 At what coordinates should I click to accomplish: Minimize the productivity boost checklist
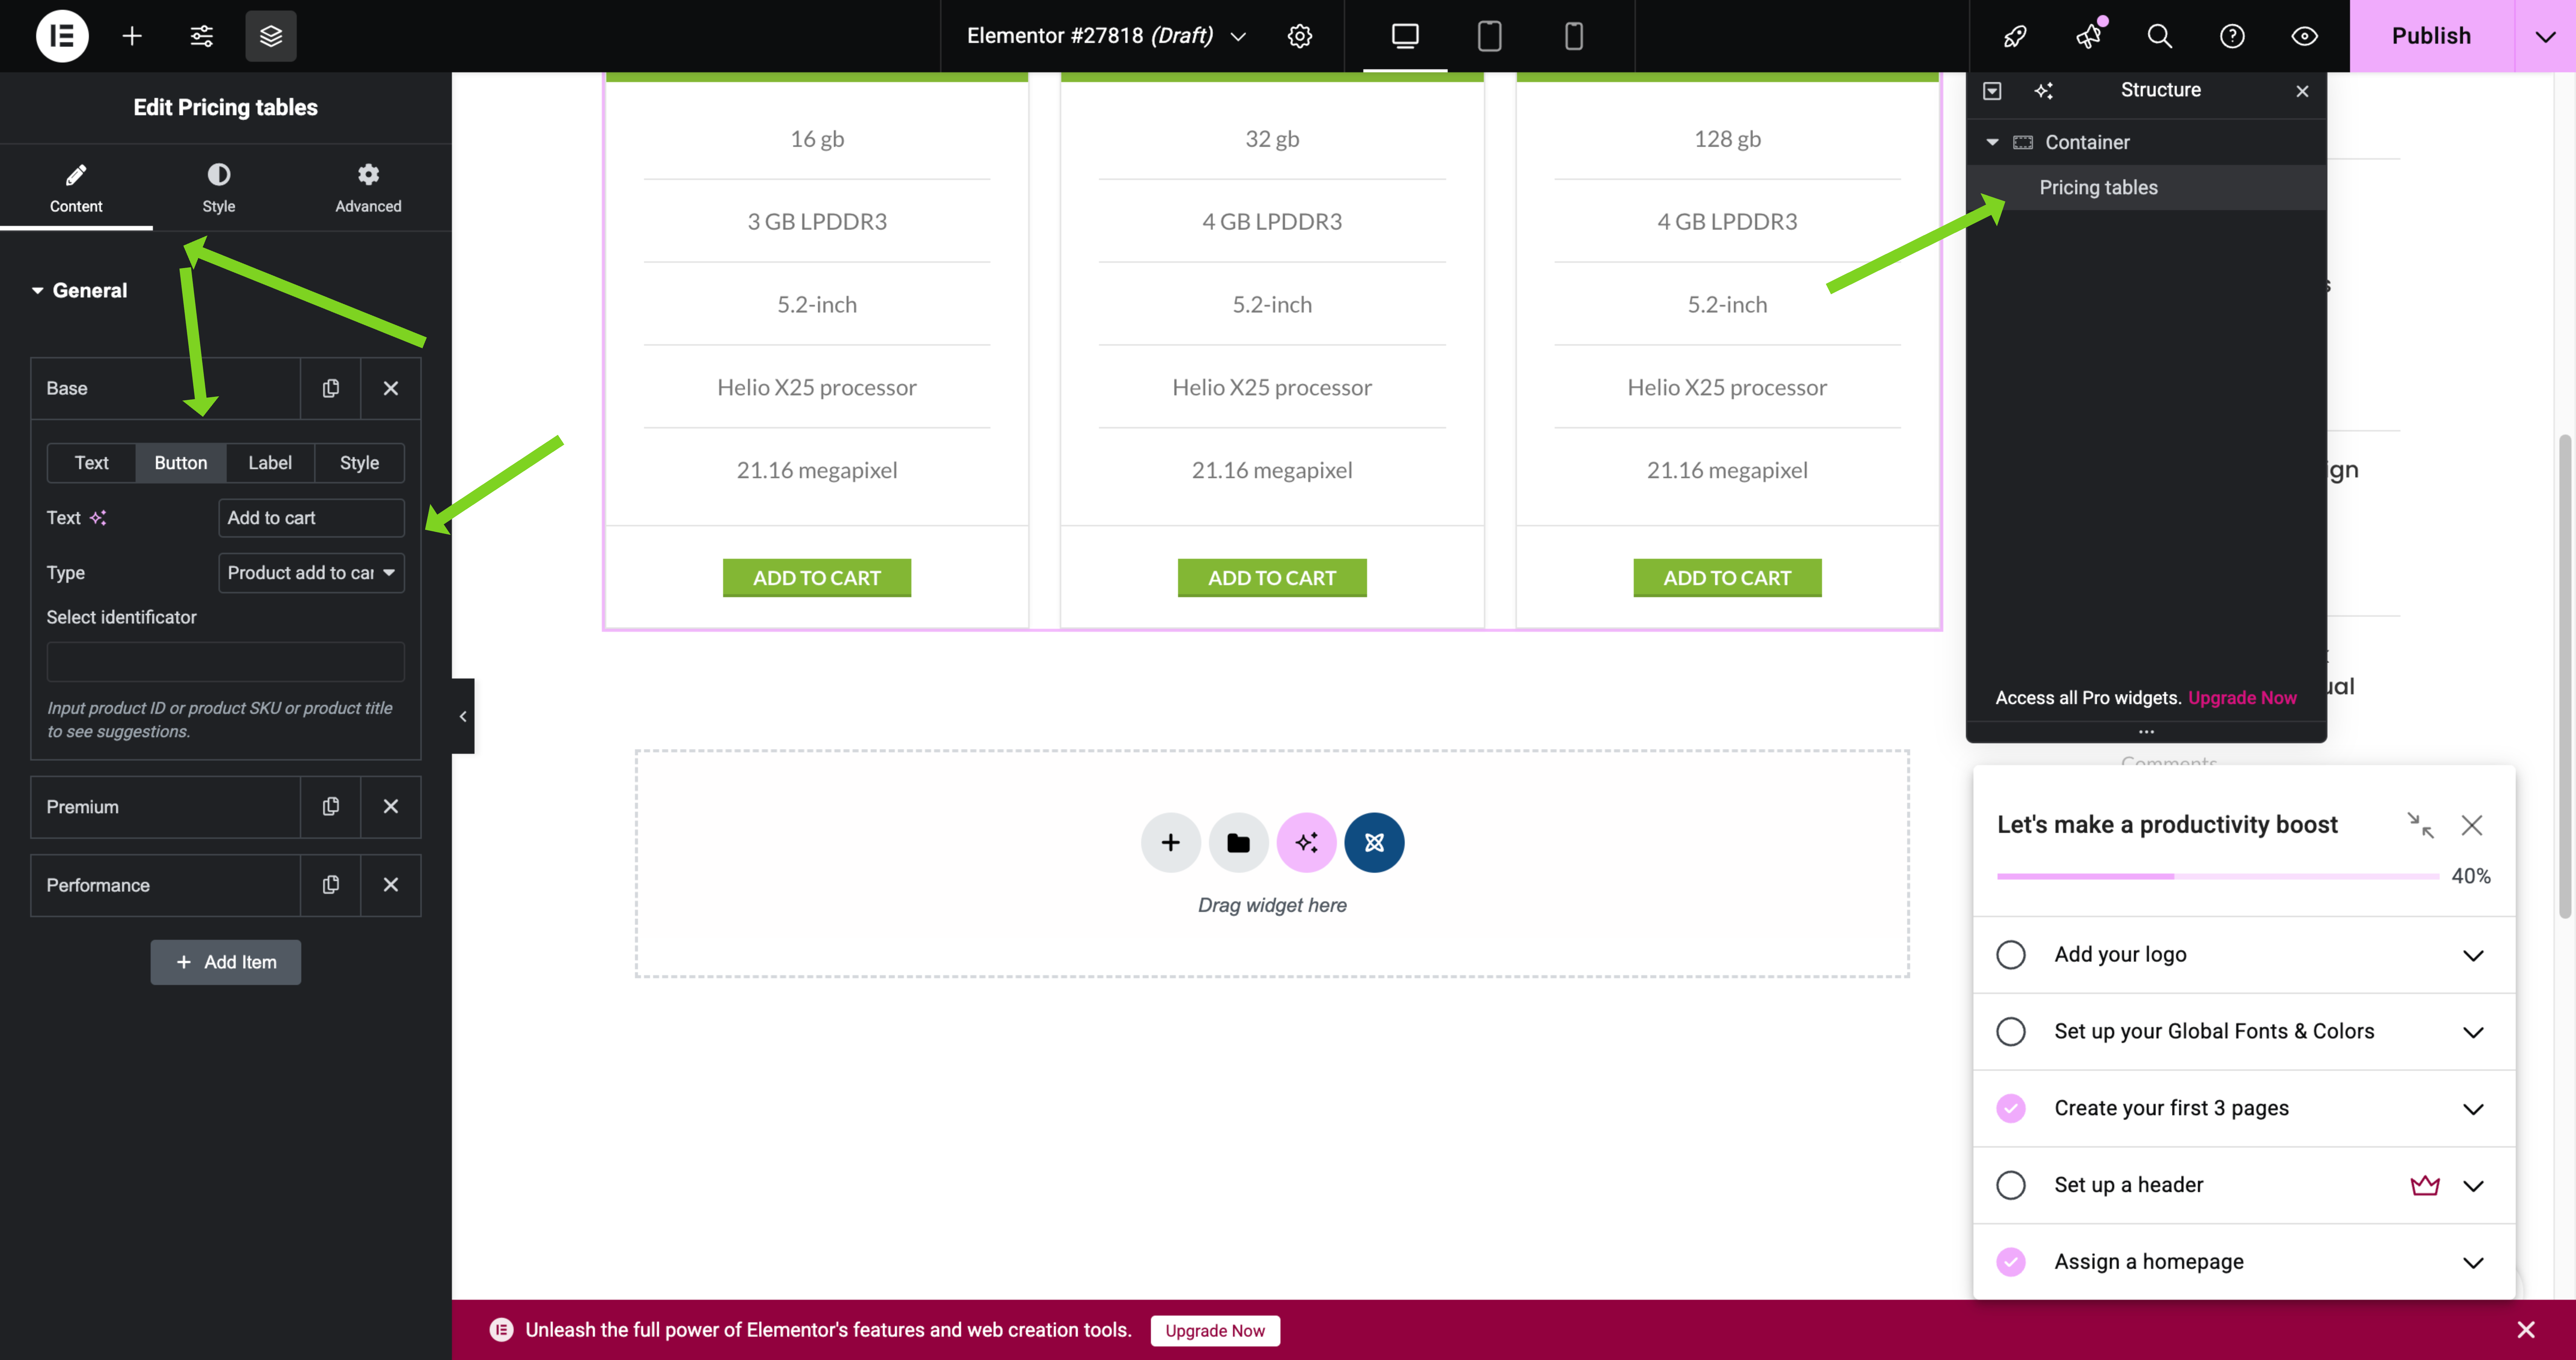pos(2420,825)
